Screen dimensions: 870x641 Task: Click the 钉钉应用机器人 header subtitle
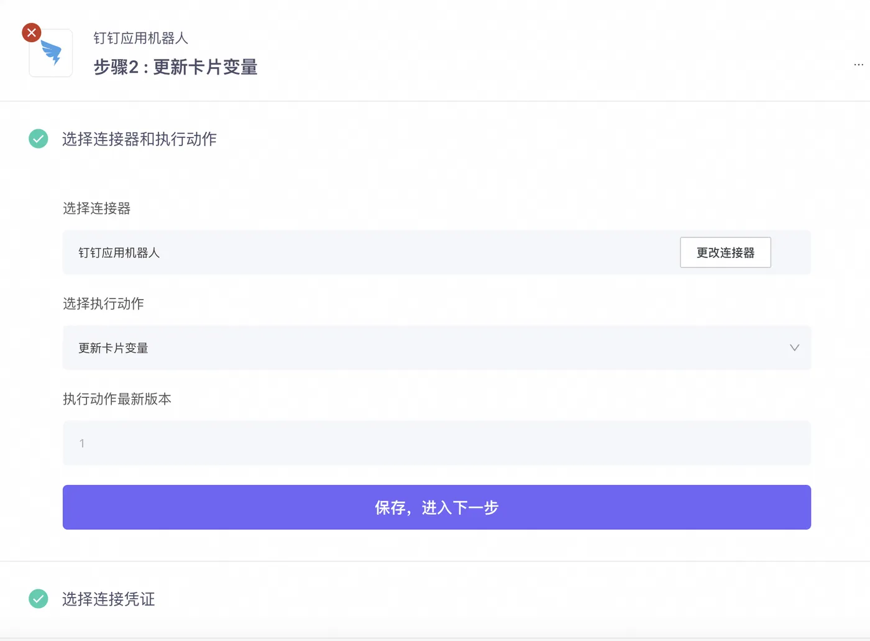pos(140,38)
